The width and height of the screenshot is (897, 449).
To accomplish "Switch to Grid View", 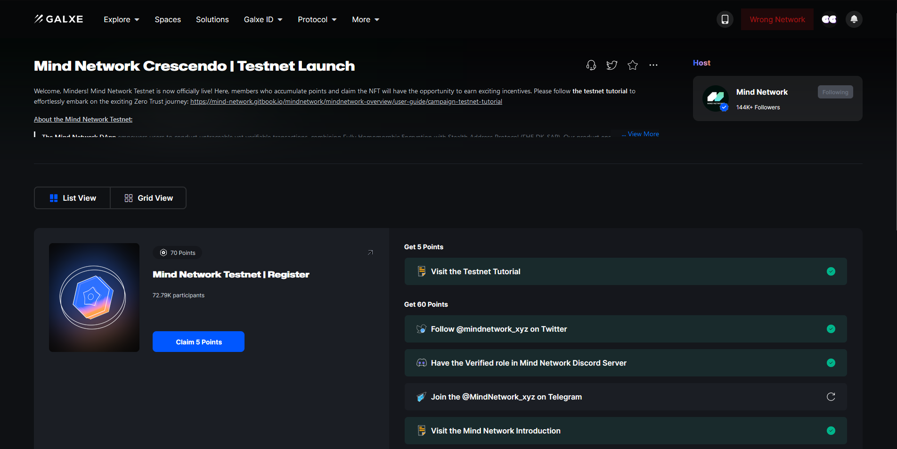I will click(x=148, y=198).
